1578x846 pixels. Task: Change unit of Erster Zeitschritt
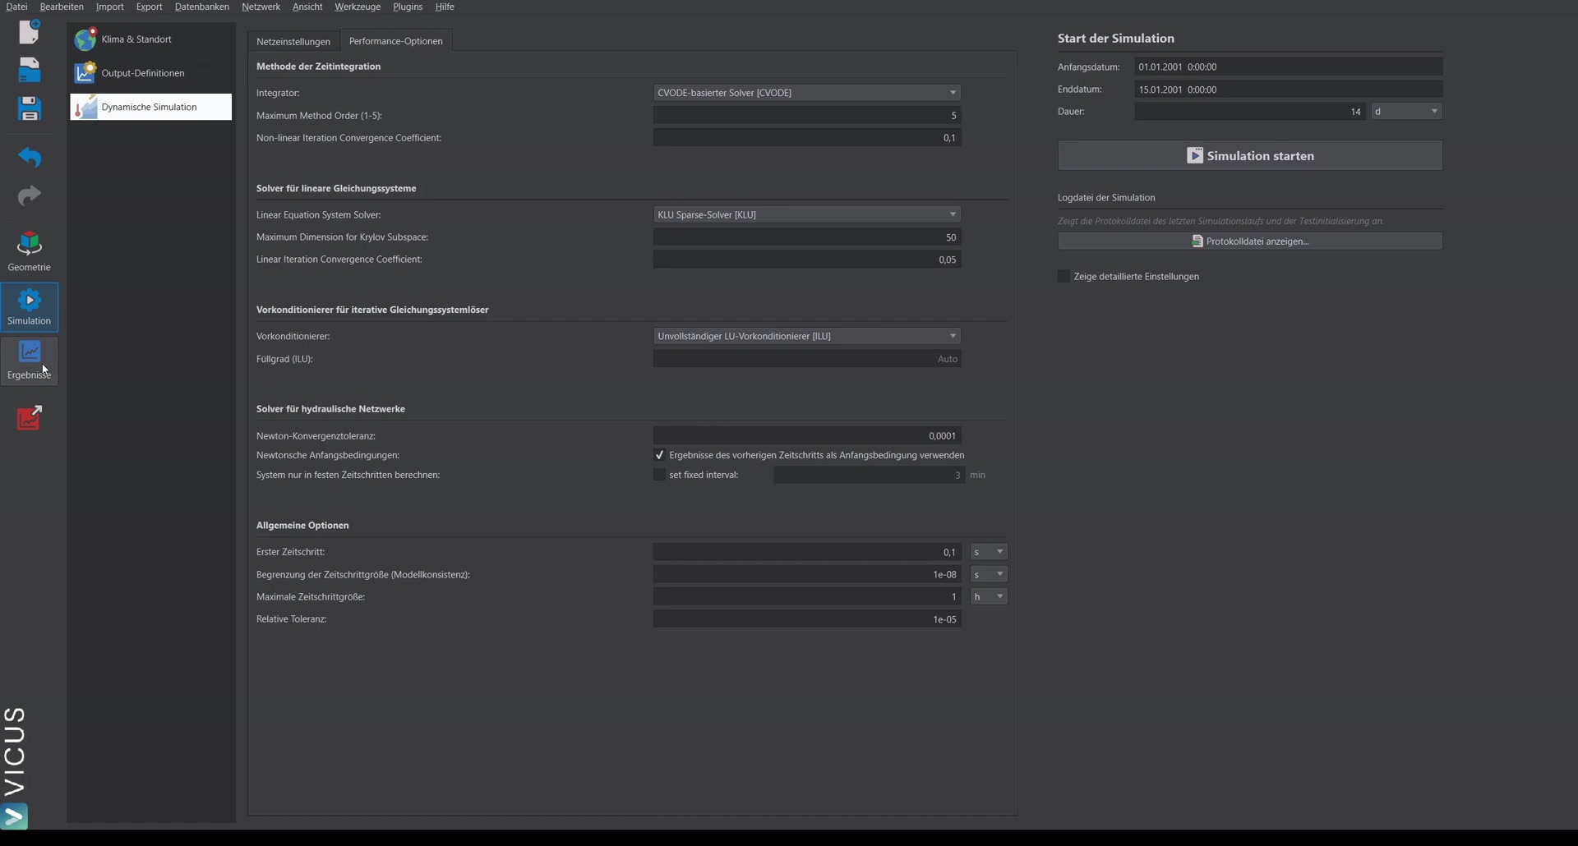989,552
